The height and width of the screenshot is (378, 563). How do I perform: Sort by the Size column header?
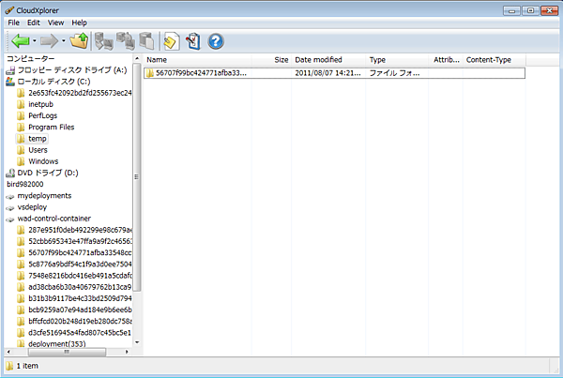[271, 60]
